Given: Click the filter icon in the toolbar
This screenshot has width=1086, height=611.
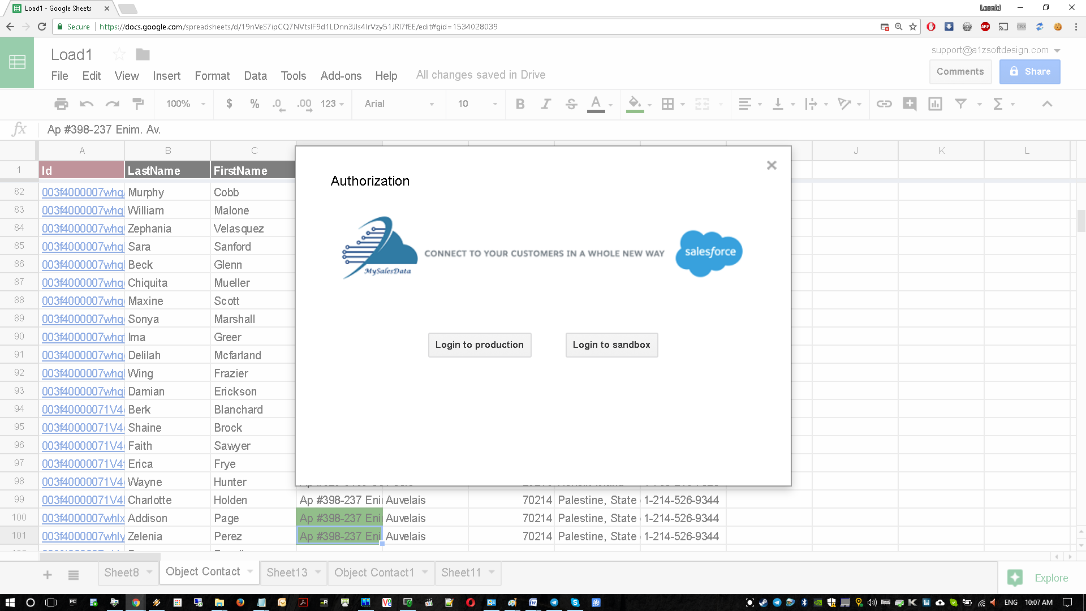Looking at the screenshot, I should click(x=960, y=104).
